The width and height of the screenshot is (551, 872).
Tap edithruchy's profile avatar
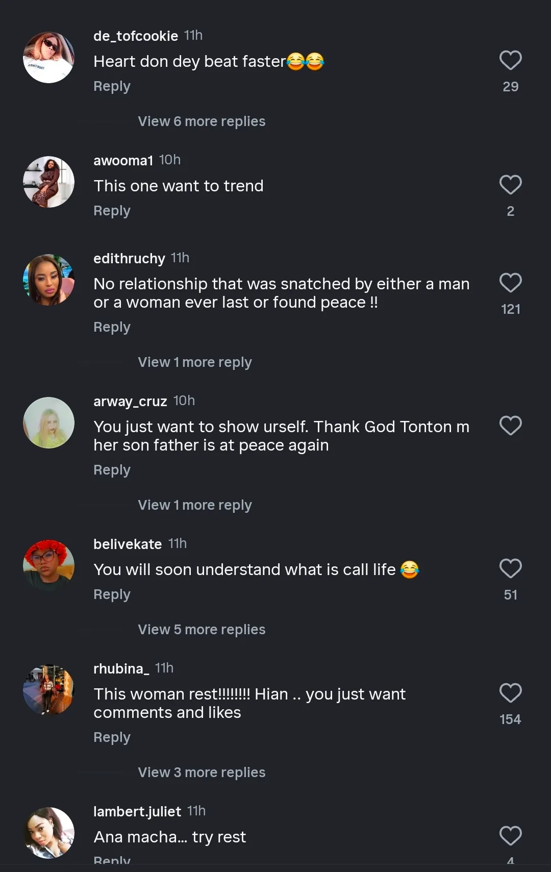click(49, 280)
